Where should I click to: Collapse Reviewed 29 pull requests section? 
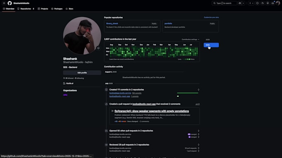pyautogui.click(x=199, y=145)
